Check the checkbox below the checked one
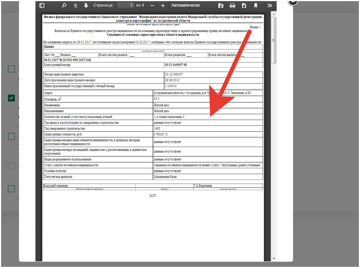The height and width of the screenshot is (268, 360). [x=11, y=136]
